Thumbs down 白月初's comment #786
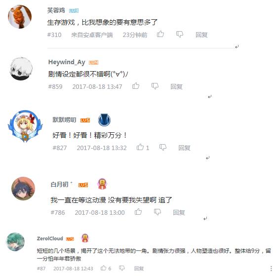This screenshot has height=276, width=277. 158,212
